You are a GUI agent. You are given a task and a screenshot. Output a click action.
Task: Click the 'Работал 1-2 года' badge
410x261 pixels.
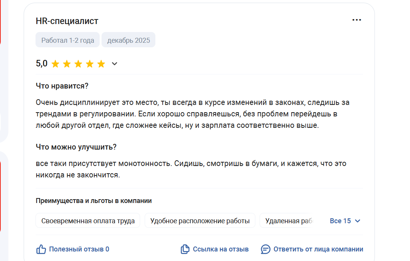point(68,40)
